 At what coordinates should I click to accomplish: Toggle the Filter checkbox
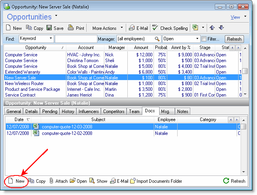tap(204, 39)
